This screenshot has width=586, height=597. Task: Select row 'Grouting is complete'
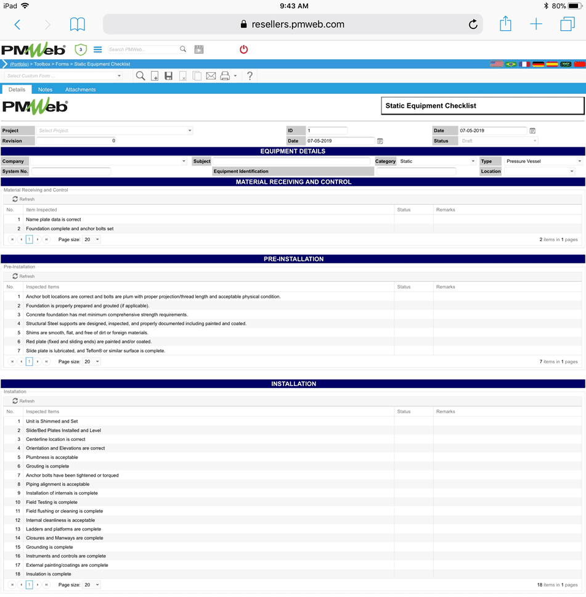[x=292, y=466]
